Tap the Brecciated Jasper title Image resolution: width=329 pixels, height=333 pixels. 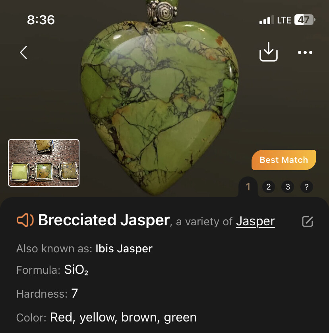click(x=104, y=220)
